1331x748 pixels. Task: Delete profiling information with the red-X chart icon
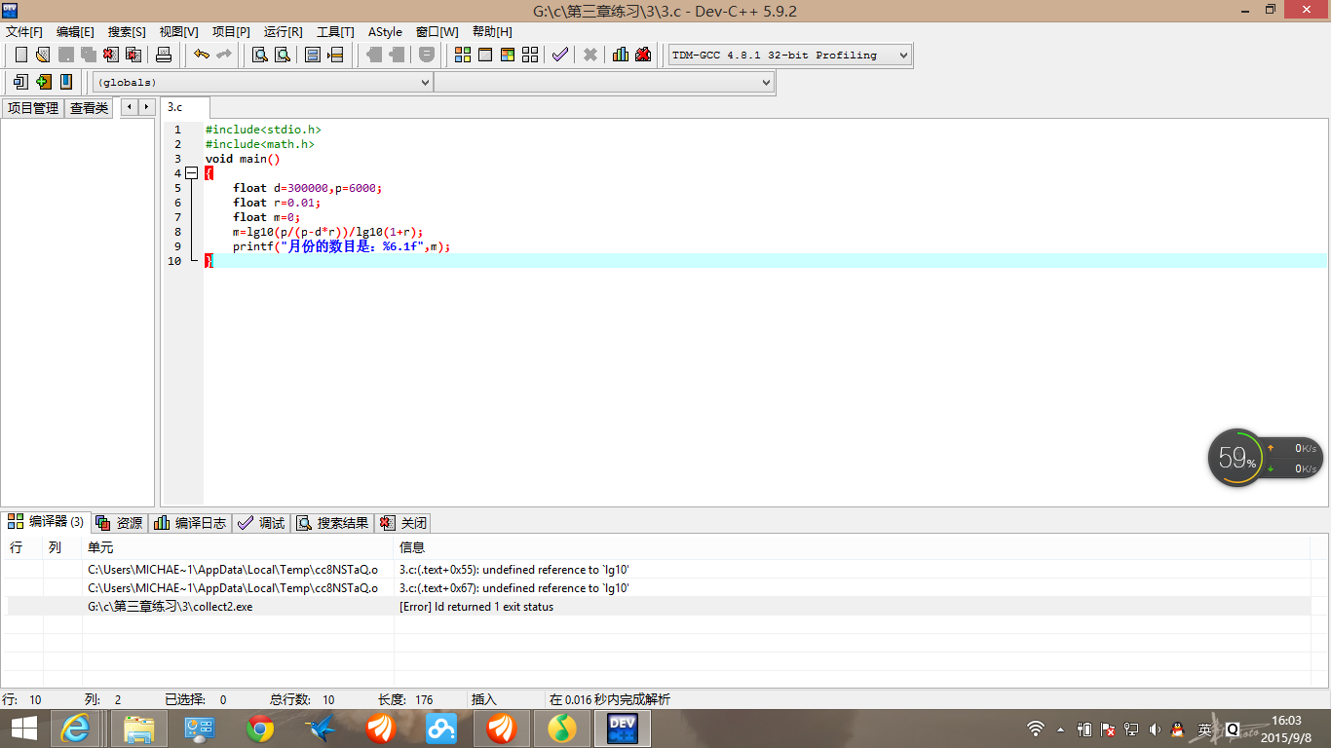643,55
